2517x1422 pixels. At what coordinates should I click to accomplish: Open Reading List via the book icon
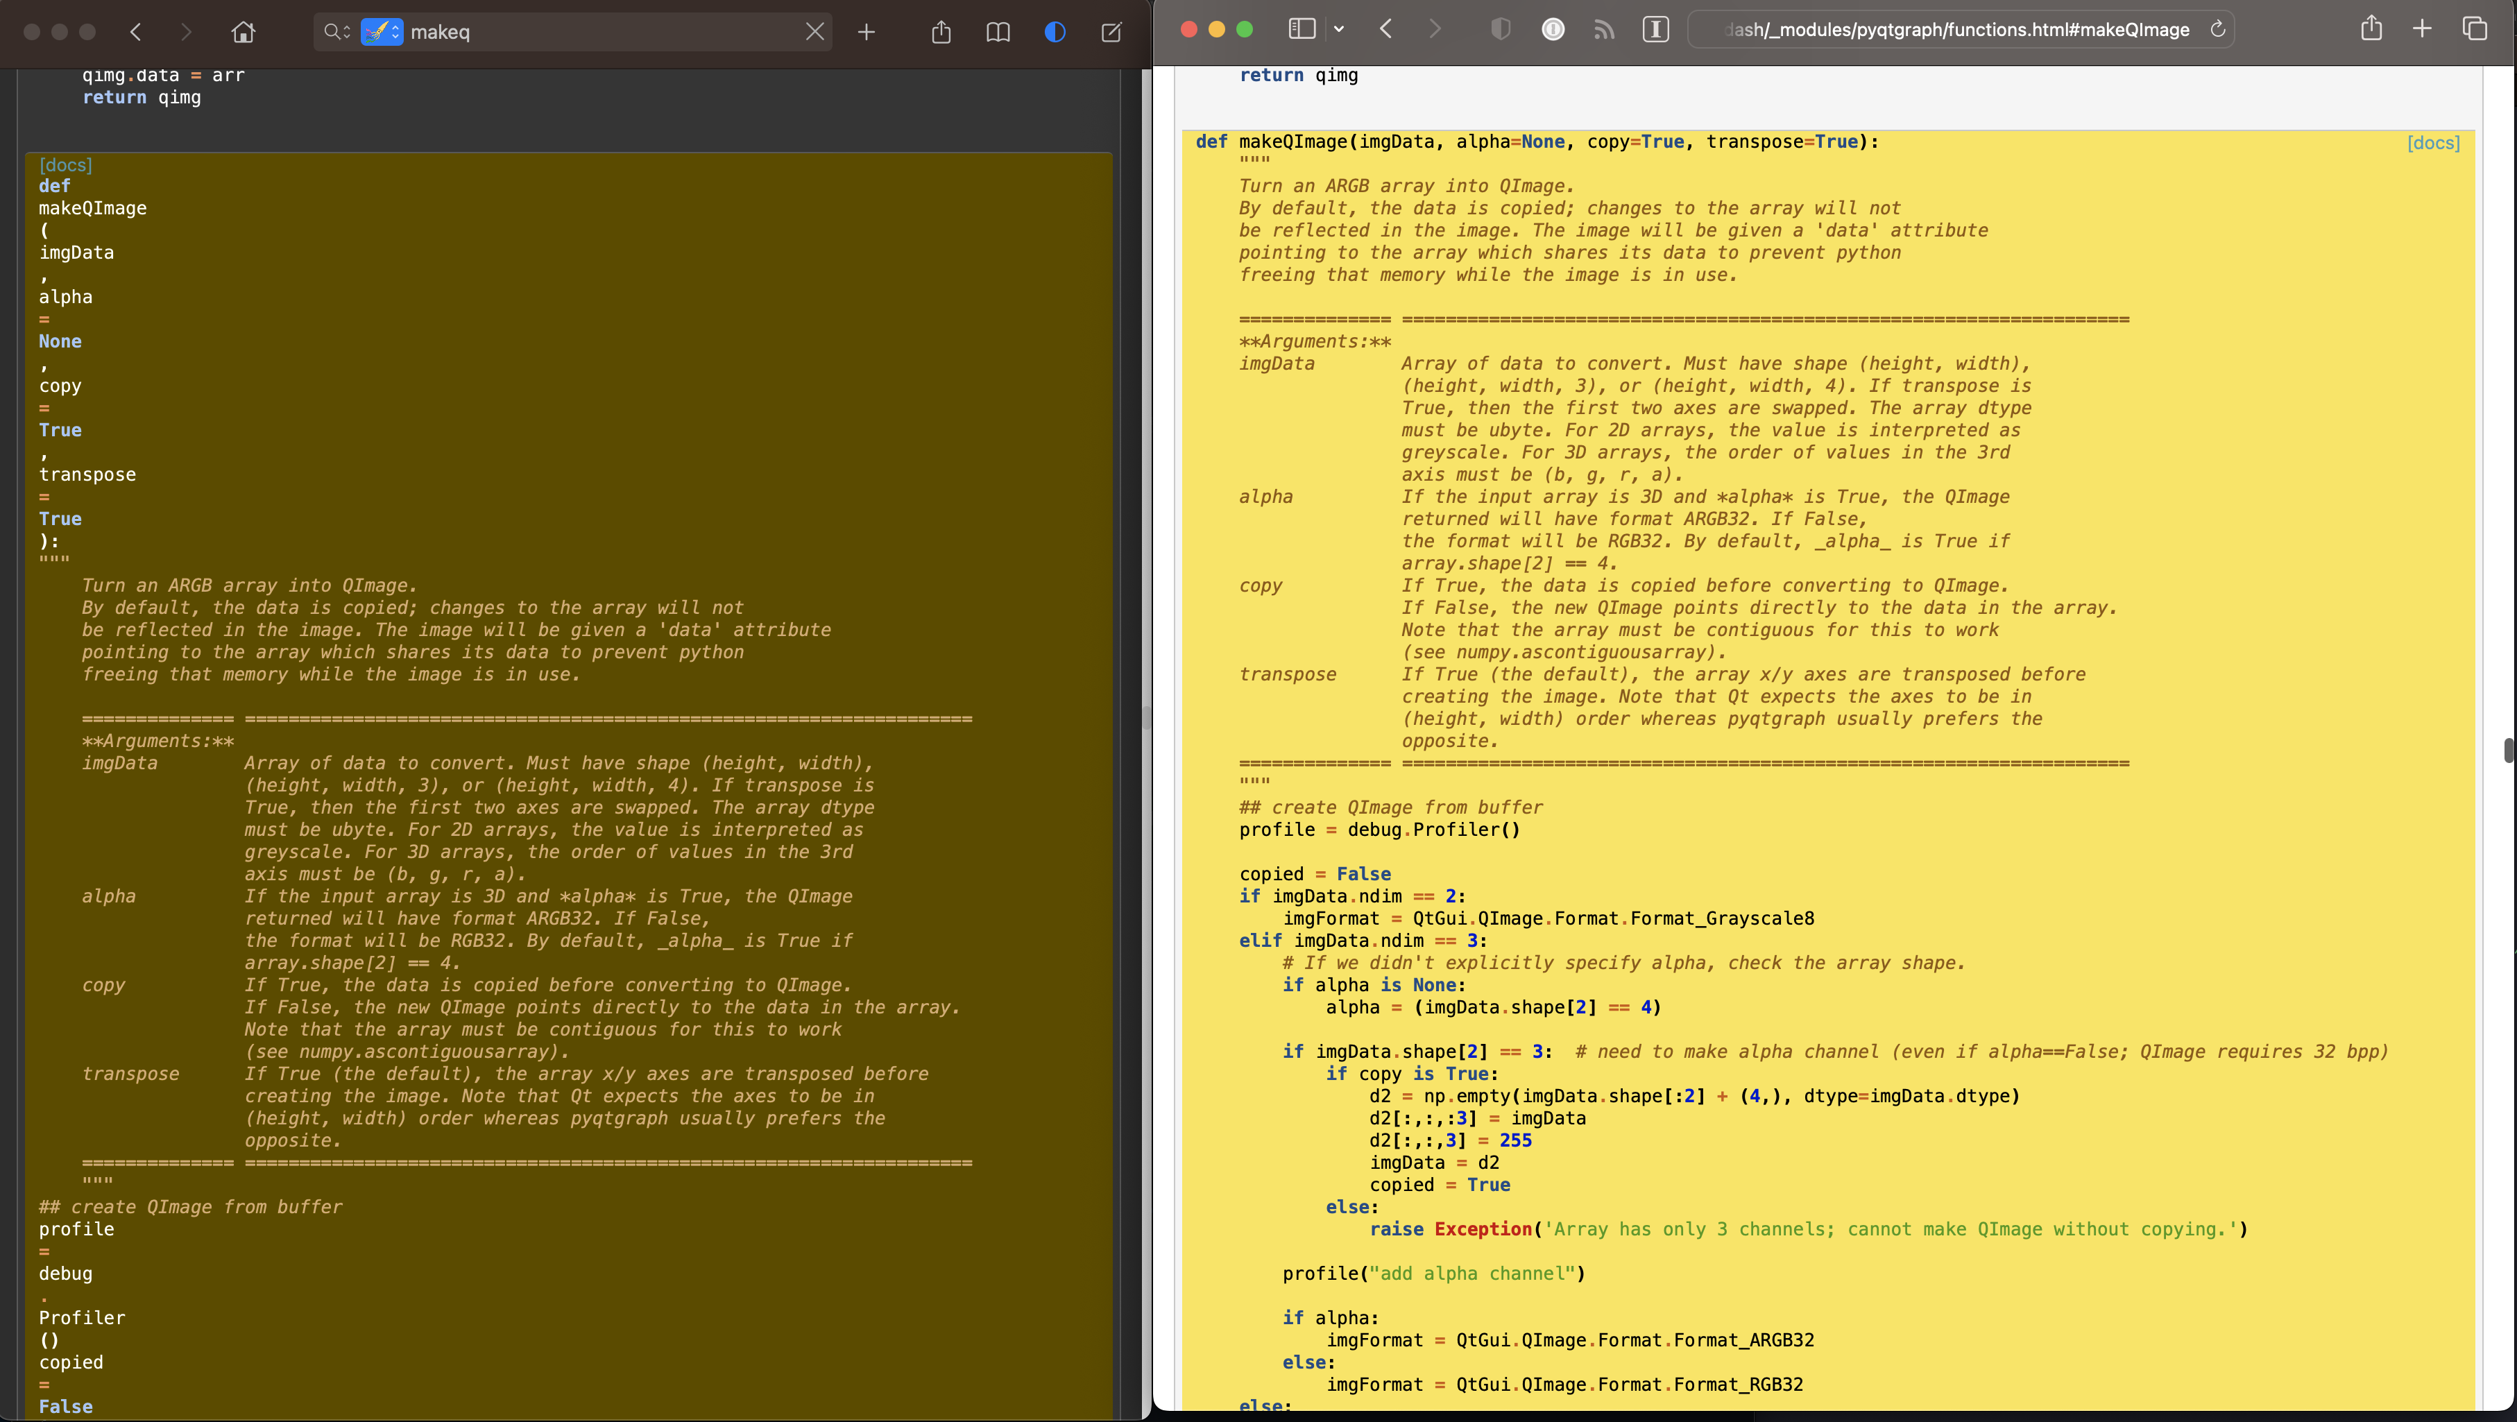coord(998,31)
